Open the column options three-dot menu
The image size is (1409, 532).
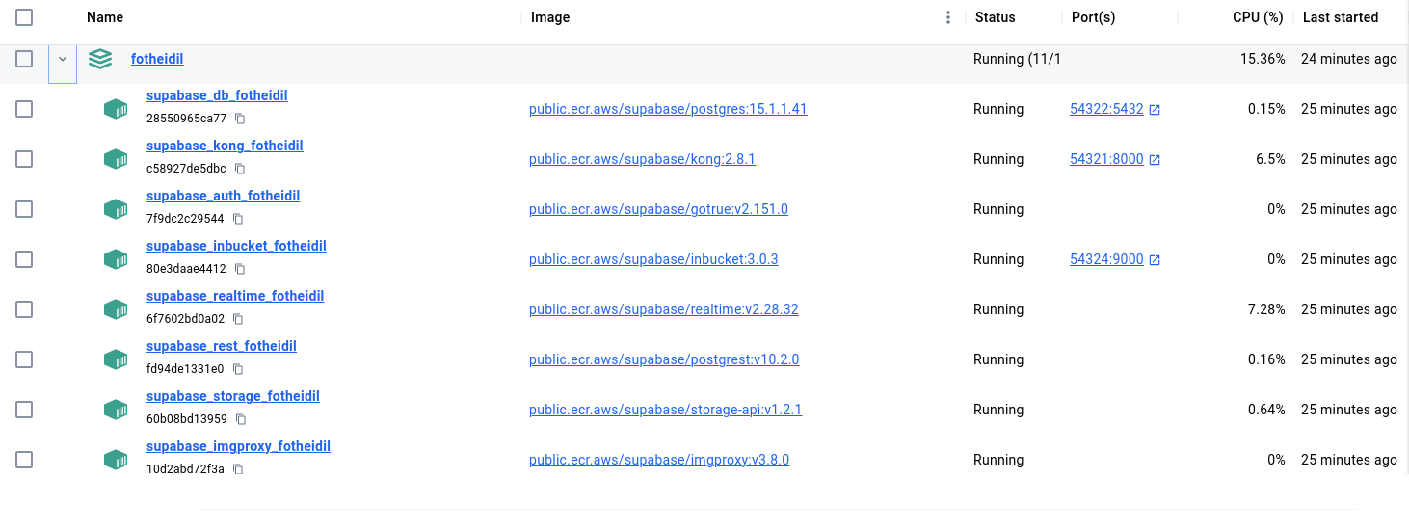point(948,17)
